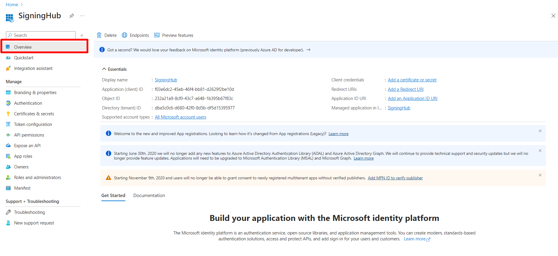The height and width of the screenshot is (256, 558).
Task: Open the more options ellipsis next to SigningHub
Action: (82, 16)
